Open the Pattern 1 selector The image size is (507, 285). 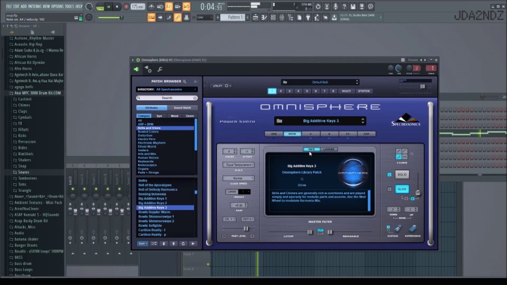click(235, 17)
